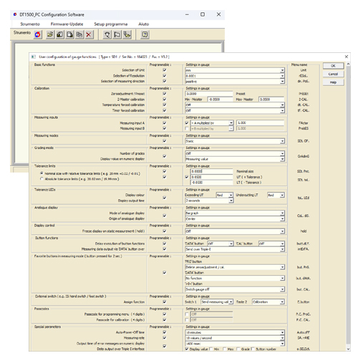Open the Send over Triple-I dropdown
Viewport: 358px width, 358px height.
click(235, 249)
